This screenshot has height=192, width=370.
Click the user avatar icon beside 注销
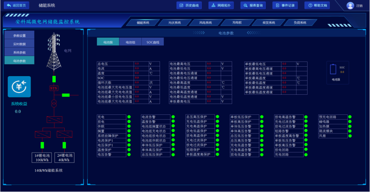click(x=350, y=6)
